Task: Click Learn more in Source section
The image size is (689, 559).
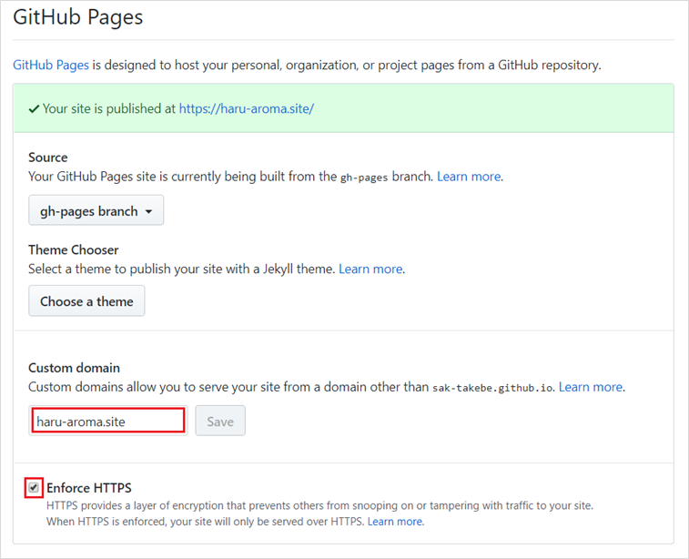Action: (x=469, y=177)
